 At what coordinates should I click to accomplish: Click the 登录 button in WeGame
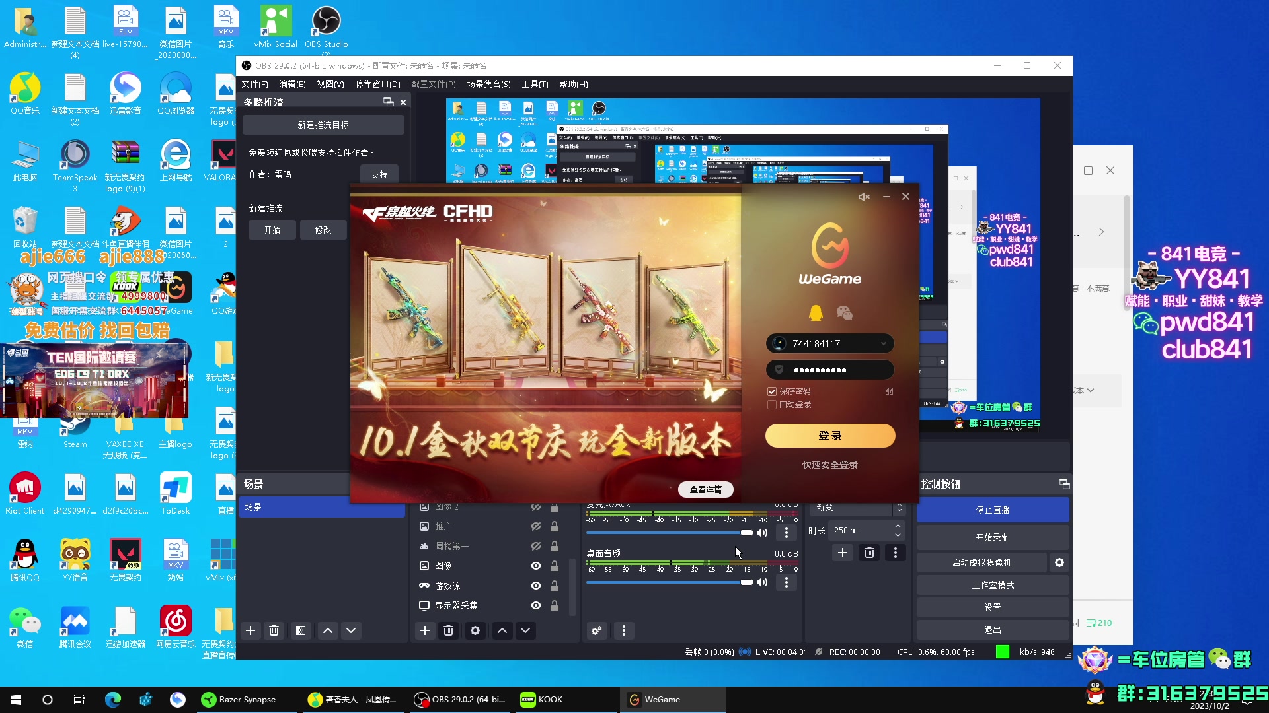pyautogui.click(x=830, y=436)
